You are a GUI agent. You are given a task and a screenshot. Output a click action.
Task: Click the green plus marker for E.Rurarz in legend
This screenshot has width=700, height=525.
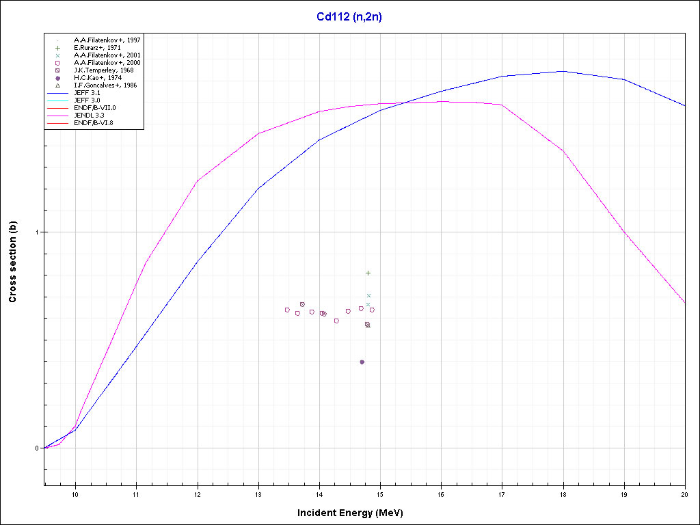click(x=58, y=48)
